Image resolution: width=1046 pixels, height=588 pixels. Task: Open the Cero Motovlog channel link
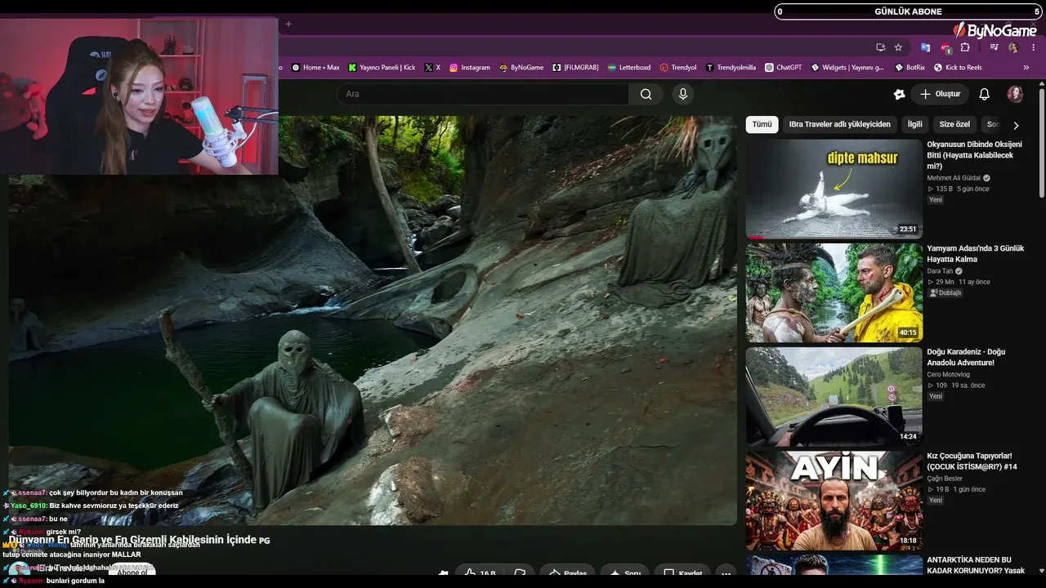tap(950, 375)
